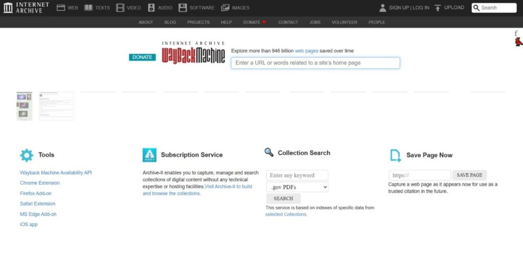
Task: Follow the 'web pages' link
Action: click(306, 51)
